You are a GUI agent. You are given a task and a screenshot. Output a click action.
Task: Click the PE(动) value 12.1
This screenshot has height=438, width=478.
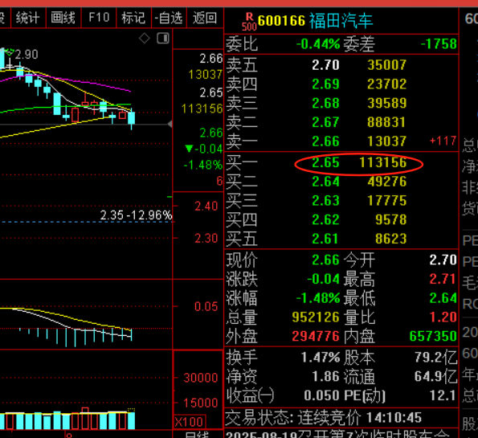tap(443, 395)
